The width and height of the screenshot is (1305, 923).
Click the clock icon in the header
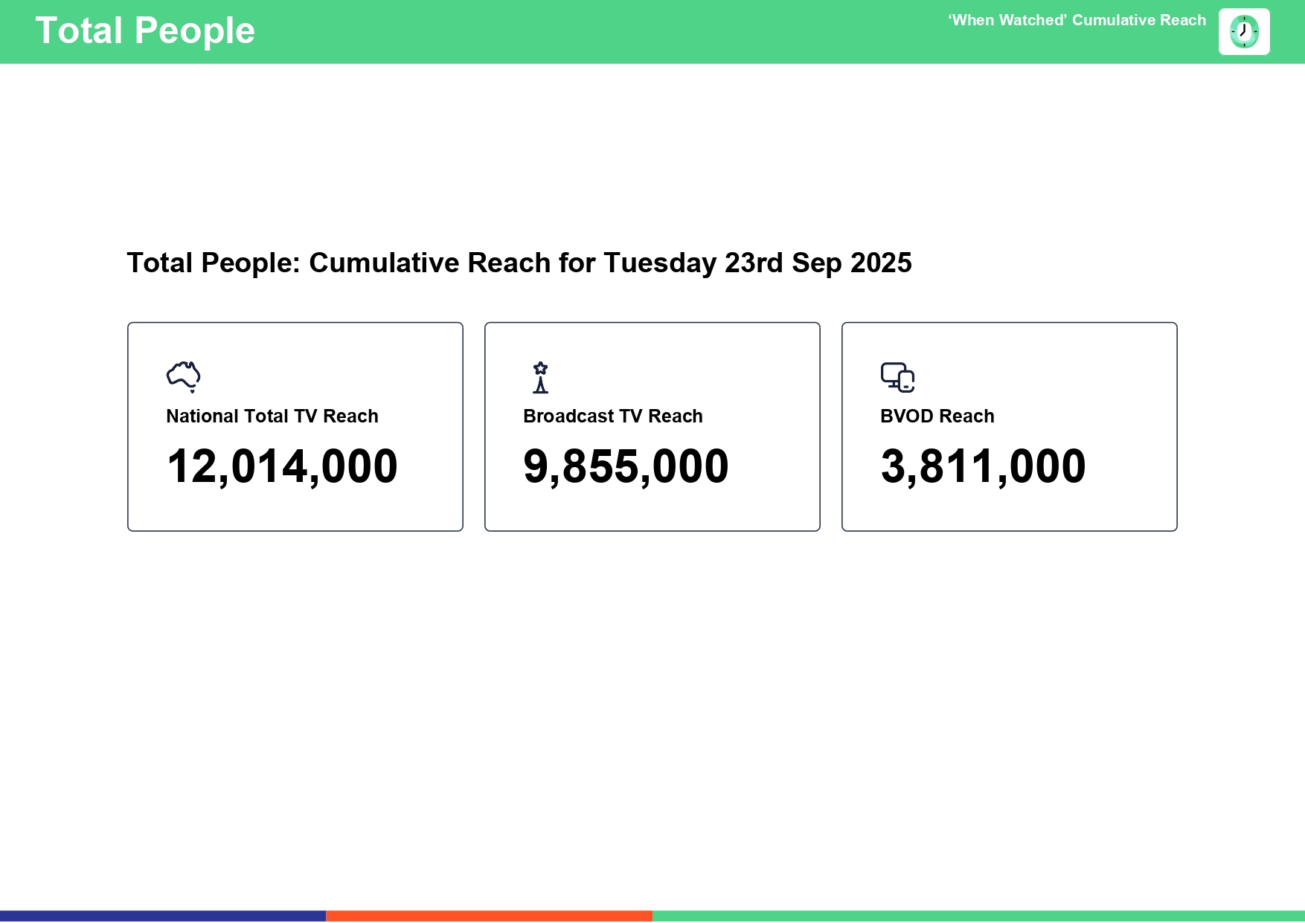pyautogui.click(x=1244, y=32)
